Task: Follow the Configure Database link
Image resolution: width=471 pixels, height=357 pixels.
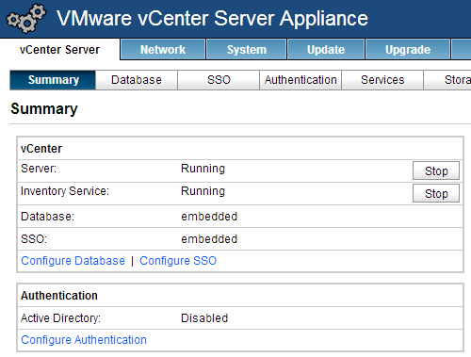Action: [73, 261]
